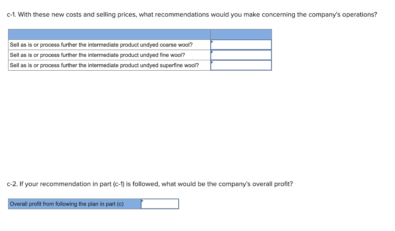Screen dimensions: 395x231
Task: Select the c-1 recommendations question text
Action: 192,14
